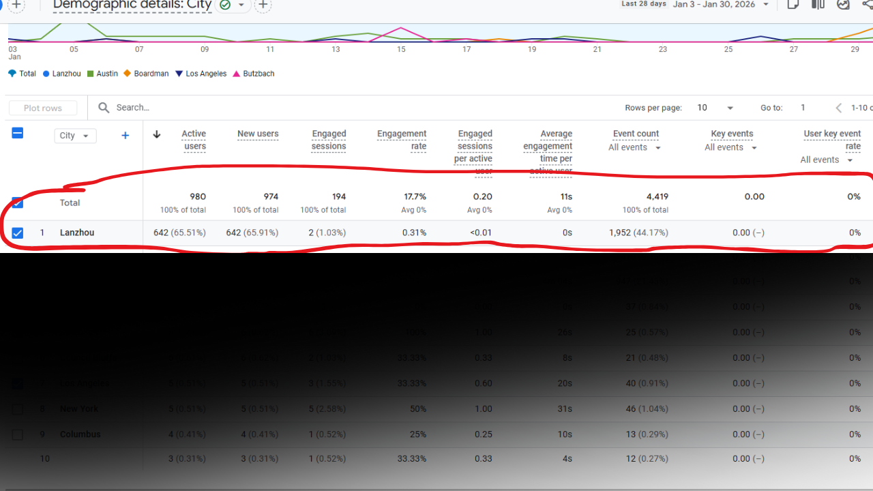873x491 pixels.
Task: Toggle the select-all rows checkbox in header
Action: pos(18,133)
